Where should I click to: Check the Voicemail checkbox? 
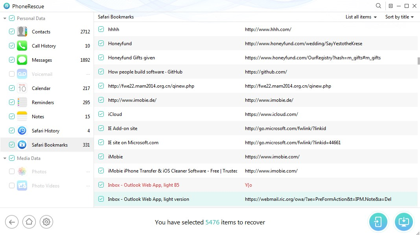pos(12,74)
